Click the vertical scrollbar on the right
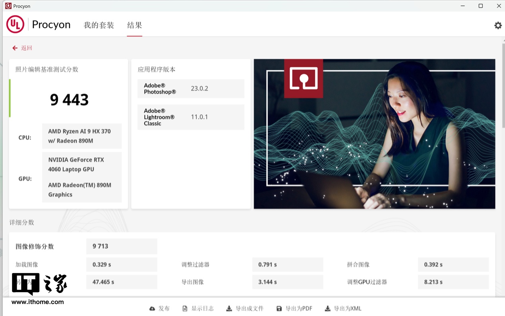 point(503,88)
